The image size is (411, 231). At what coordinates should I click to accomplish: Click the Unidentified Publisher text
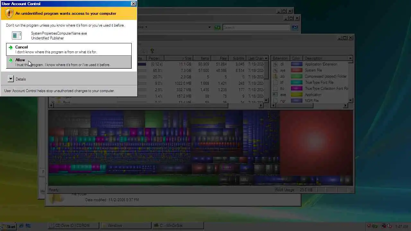pos(48,38)
